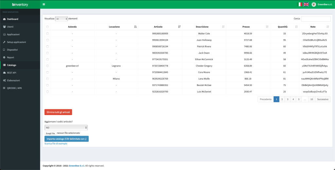Image resolution: width=335 pixels, height=170 pixels.
Task: Click the QRCODE / APK qr icon
Action: [x=4, y=88]
